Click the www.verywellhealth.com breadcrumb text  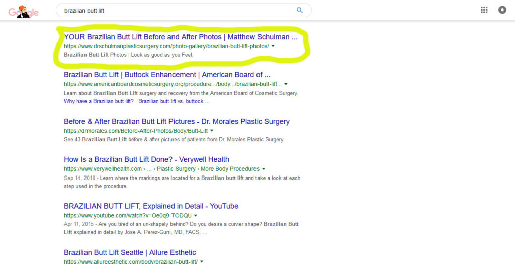click(x=103, y=169)
